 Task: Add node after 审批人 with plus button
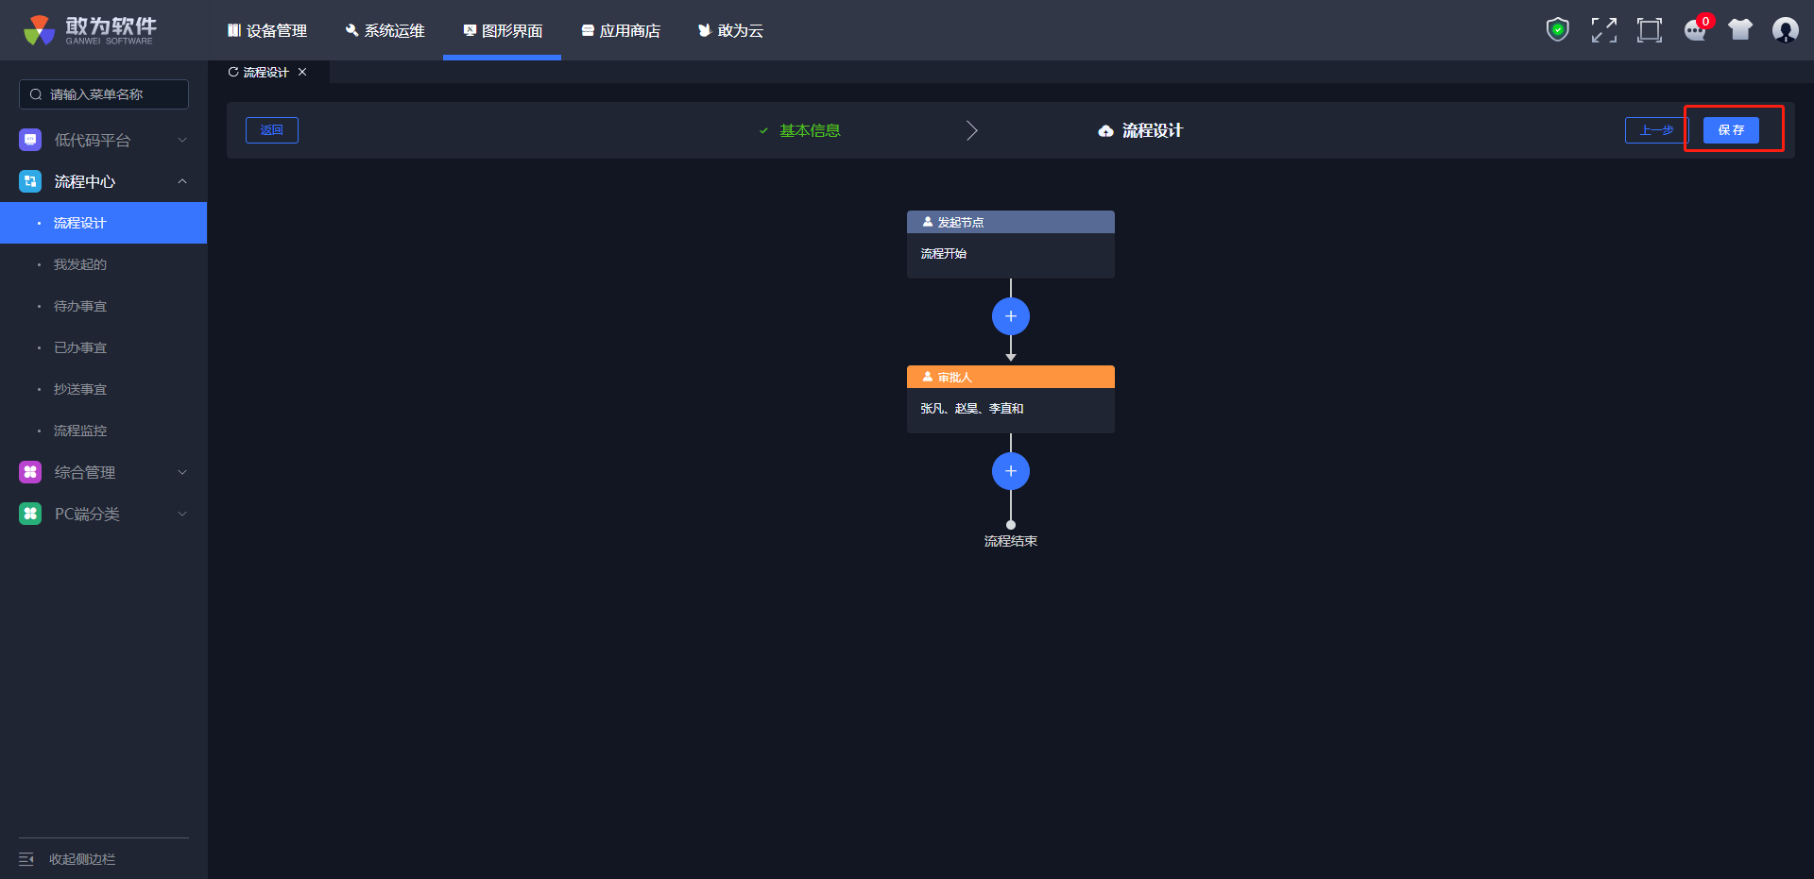[x=1011, y=471]
